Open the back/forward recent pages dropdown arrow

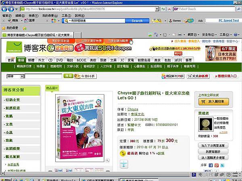pyautogui.click(x=17, y=9)
